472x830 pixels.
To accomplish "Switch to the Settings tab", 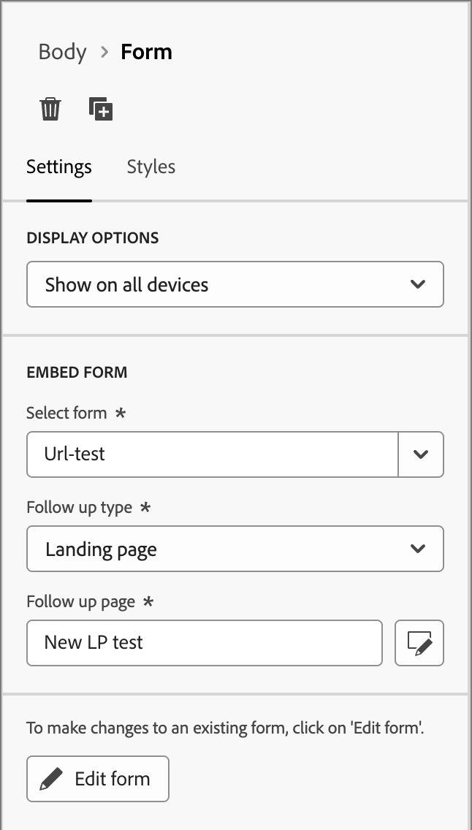I will tap(59, 167).
